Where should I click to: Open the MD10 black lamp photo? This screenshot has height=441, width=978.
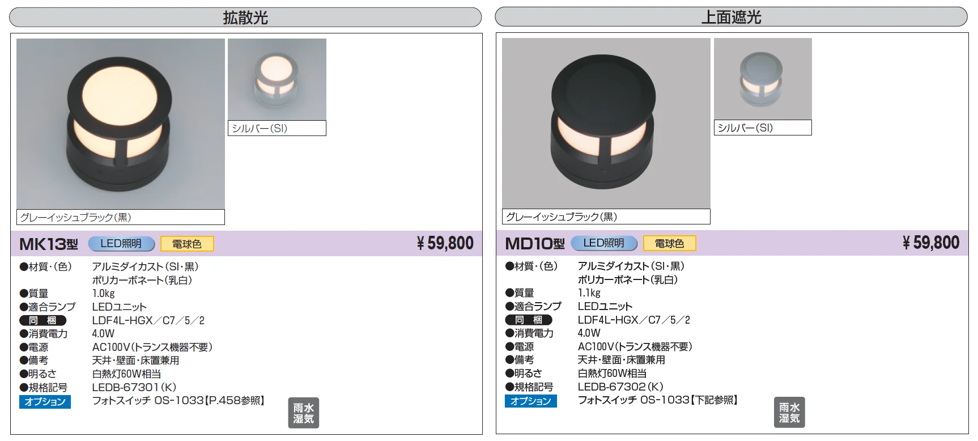[x=606, y=123]
